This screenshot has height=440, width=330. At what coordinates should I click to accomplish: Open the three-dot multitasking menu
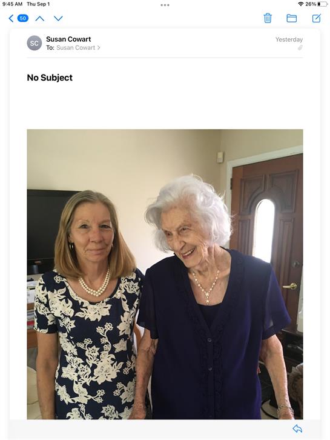click(x=165, y=5)
